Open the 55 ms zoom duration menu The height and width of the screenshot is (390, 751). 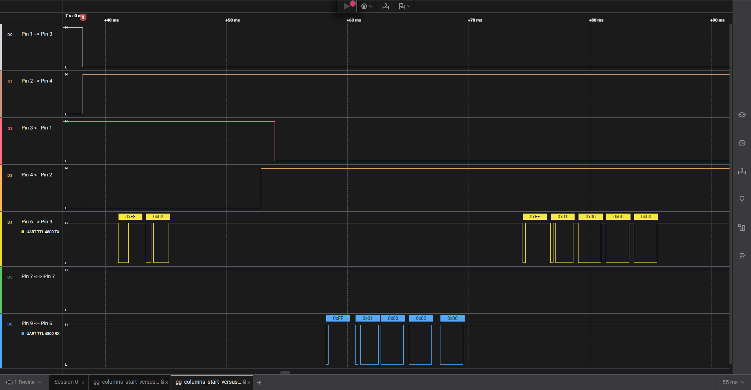tap(733, 382)
